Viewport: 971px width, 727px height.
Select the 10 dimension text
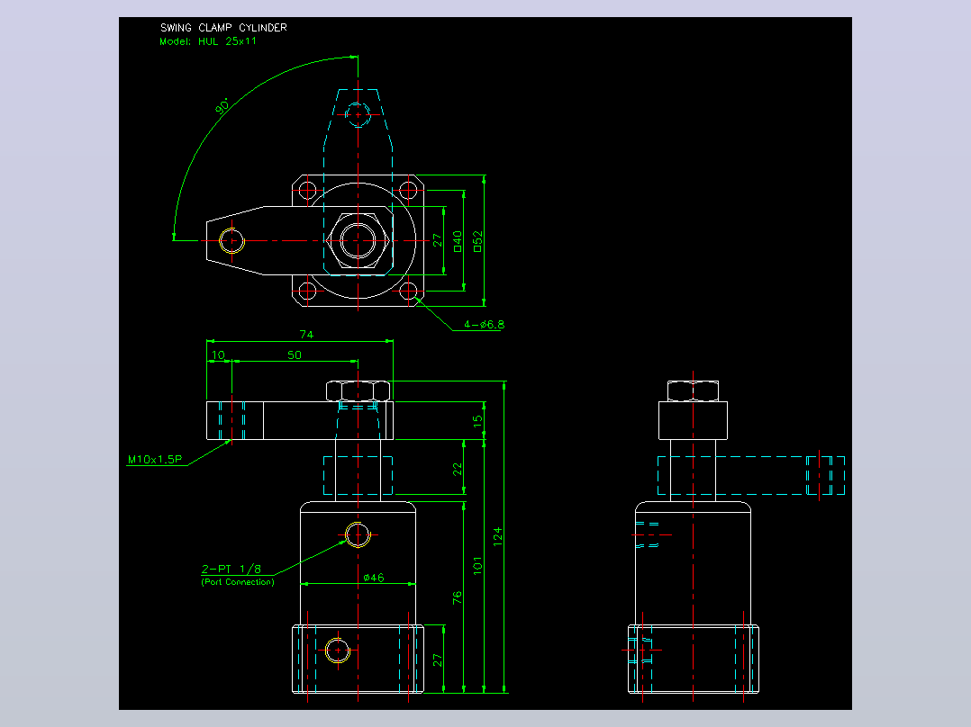[x=218, y=355]
